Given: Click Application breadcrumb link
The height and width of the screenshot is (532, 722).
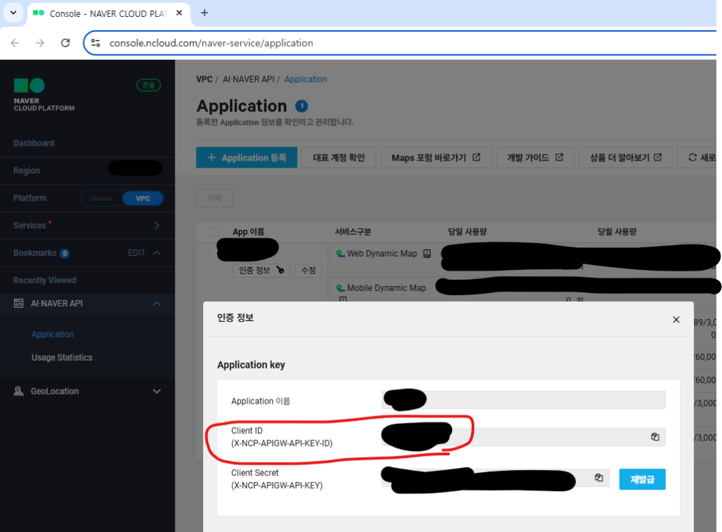Looking at the screenshot, I should pos(306,79).
